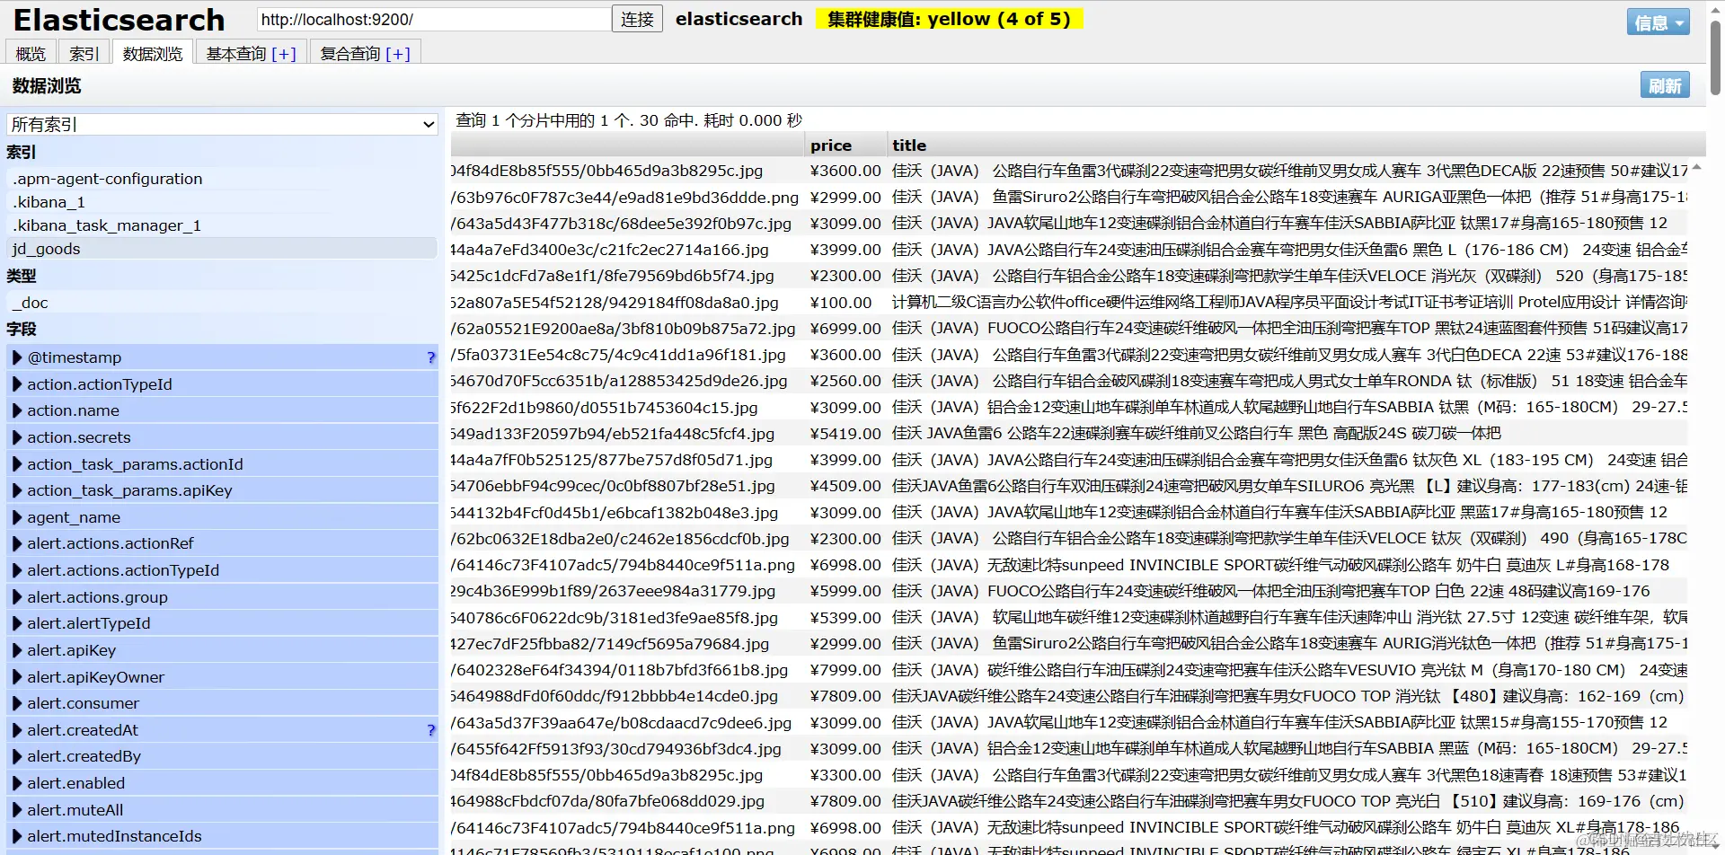Switch to the 概览 tab

click(31, 54)
